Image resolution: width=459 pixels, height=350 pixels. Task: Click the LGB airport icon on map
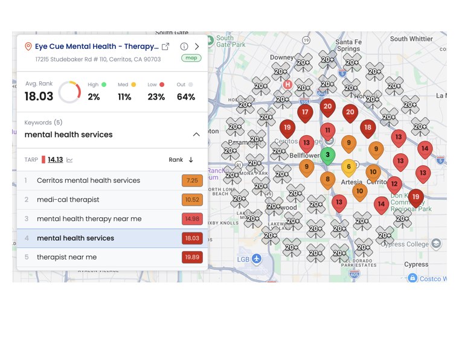point(257,259)
